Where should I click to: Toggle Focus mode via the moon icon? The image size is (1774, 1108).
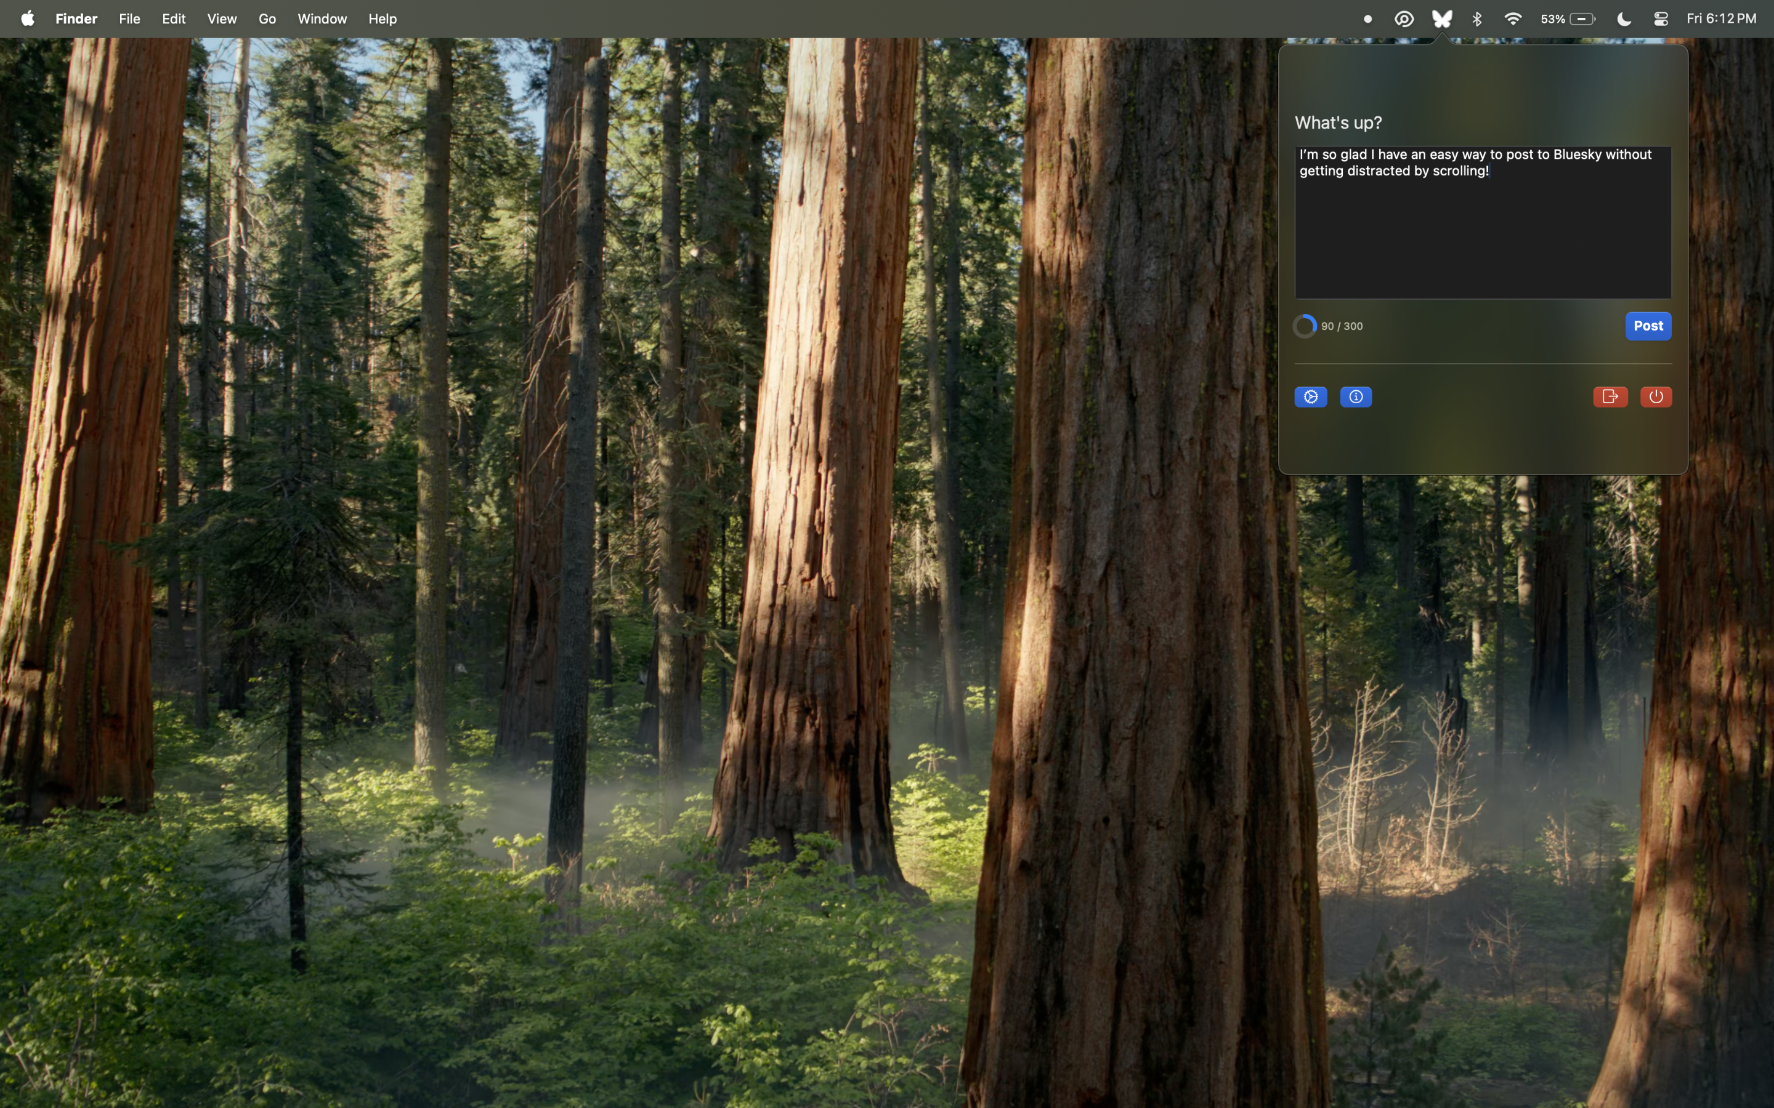tap(1624, 19)
